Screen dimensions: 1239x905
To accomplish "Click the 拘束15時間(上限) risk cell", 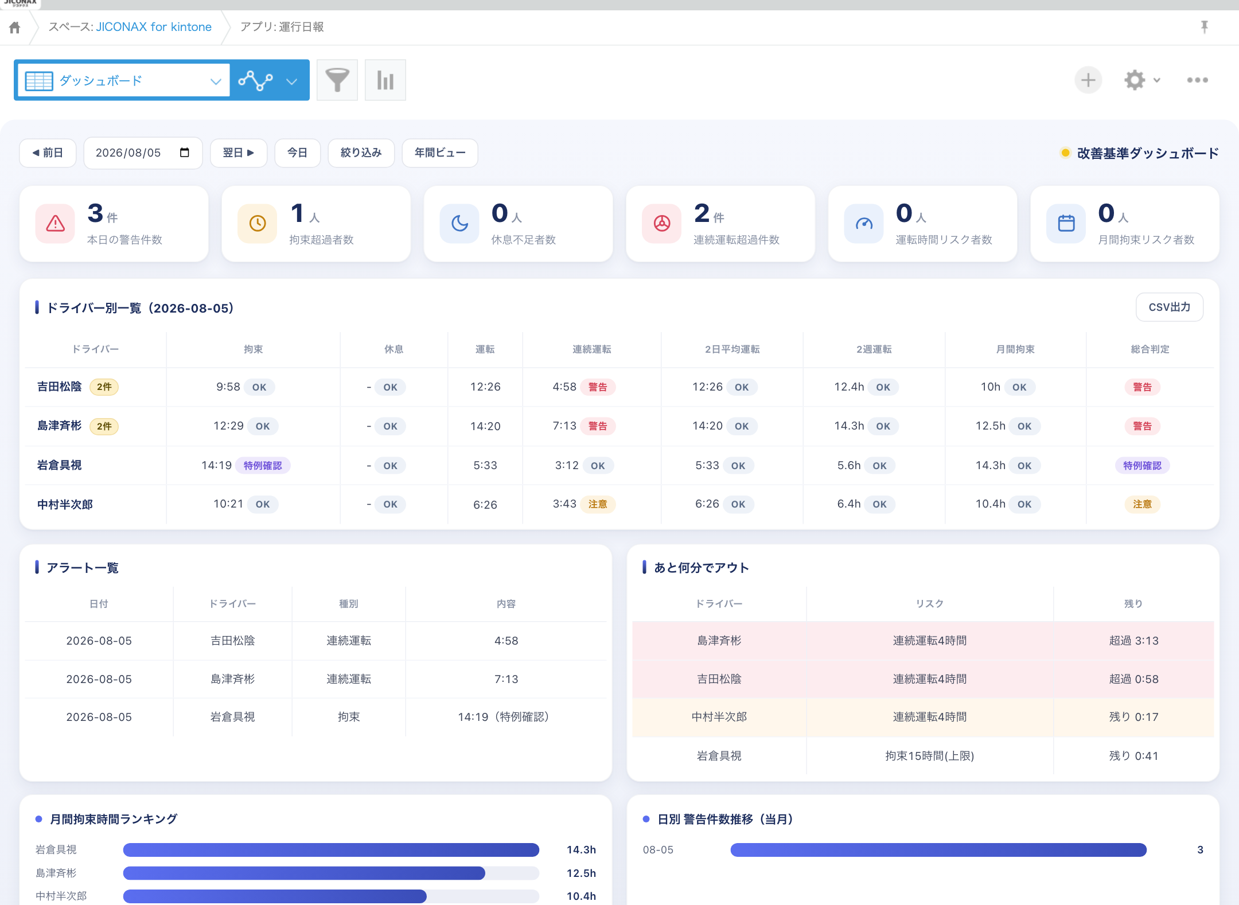I will [x=930, y=756].
